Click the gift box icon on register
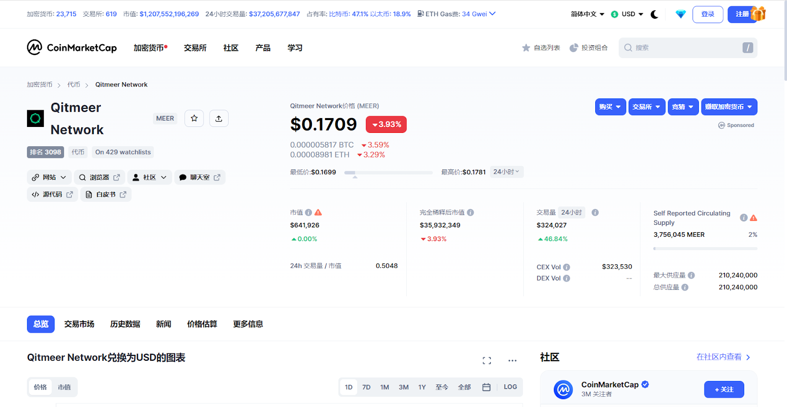The height and width of the screenshot is (407, 787). click(758, 14)
